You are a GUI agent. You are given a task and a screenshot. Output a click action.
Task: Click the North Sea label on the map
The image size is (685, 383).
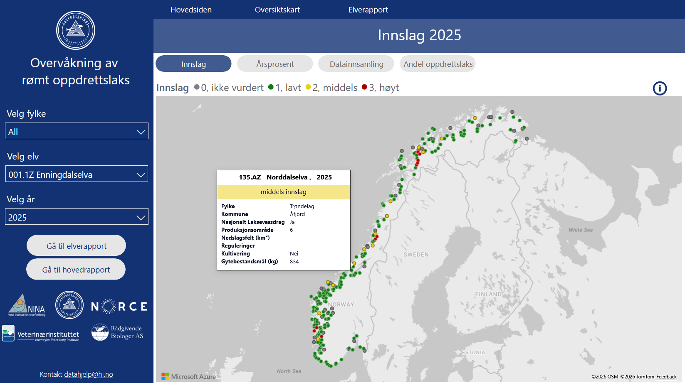click(x=289, y=371)
